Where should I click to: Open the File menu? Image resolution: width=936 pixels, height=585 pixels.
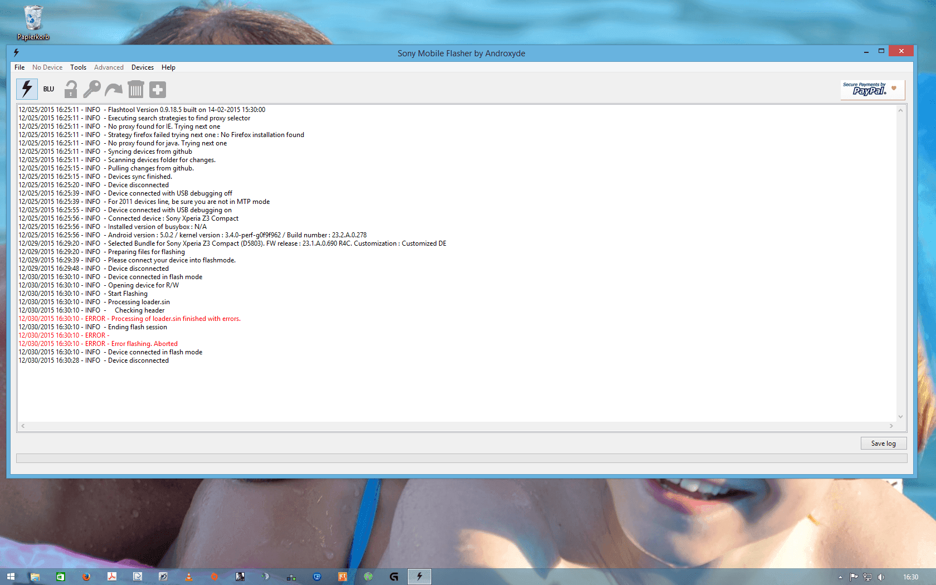(x=19, y=67)
